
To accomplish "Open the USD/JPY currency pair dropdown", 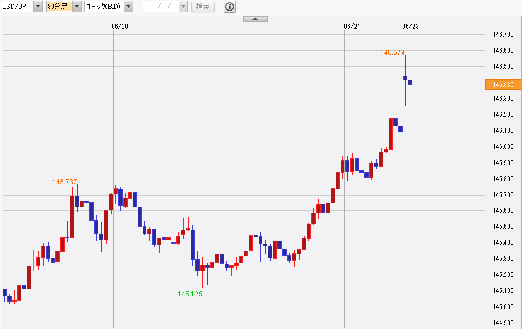I will pos(38,6).
